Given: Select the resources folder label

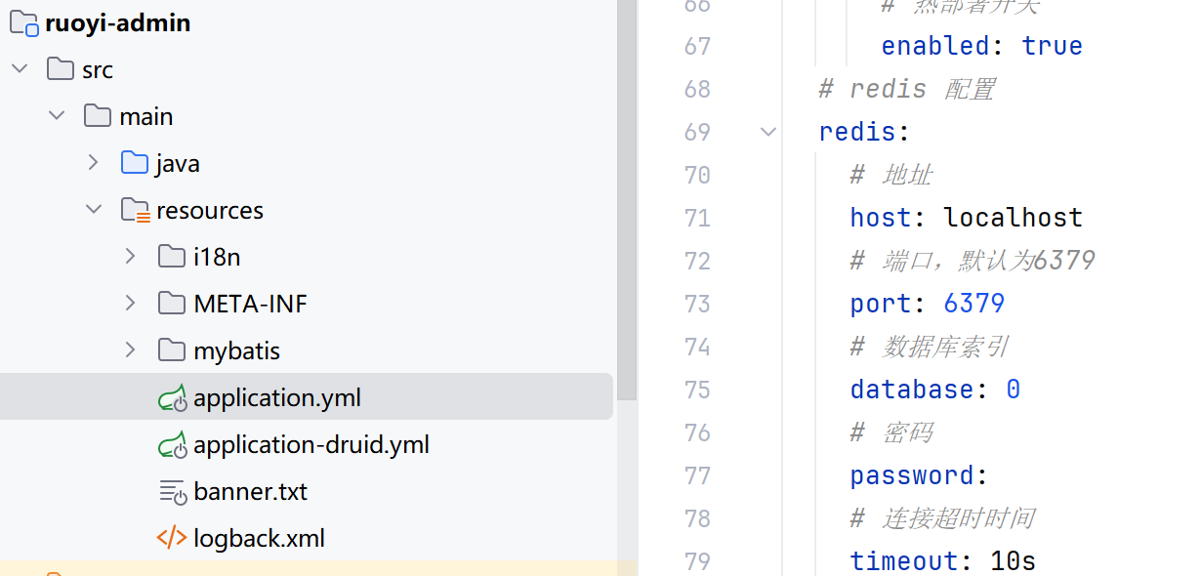Looking at the screenshot, I should [x=210, y=211].
